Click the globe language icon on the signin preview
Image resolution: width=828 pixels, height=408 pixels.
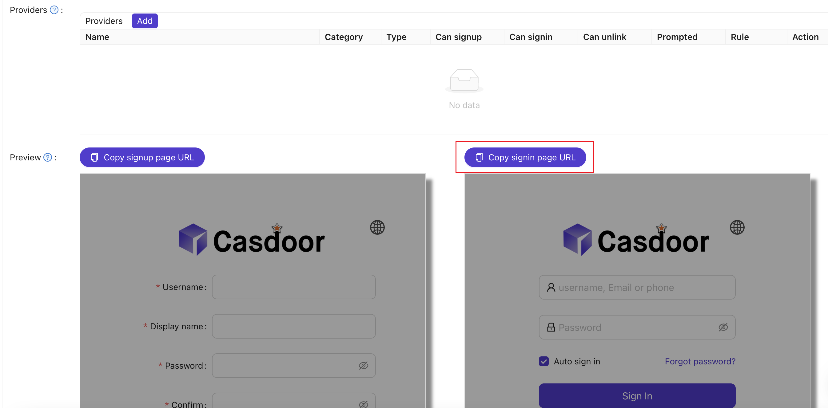coord(737,227)
